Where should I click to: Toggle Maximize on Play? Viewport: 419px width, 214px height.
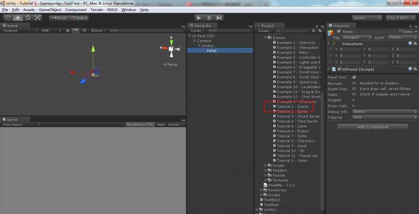pos(140,124)
